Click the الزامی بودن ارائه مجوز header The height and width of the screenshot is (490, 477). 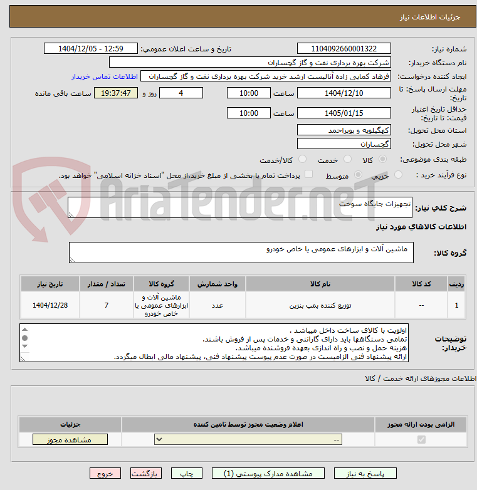click(x=421, y=424)
